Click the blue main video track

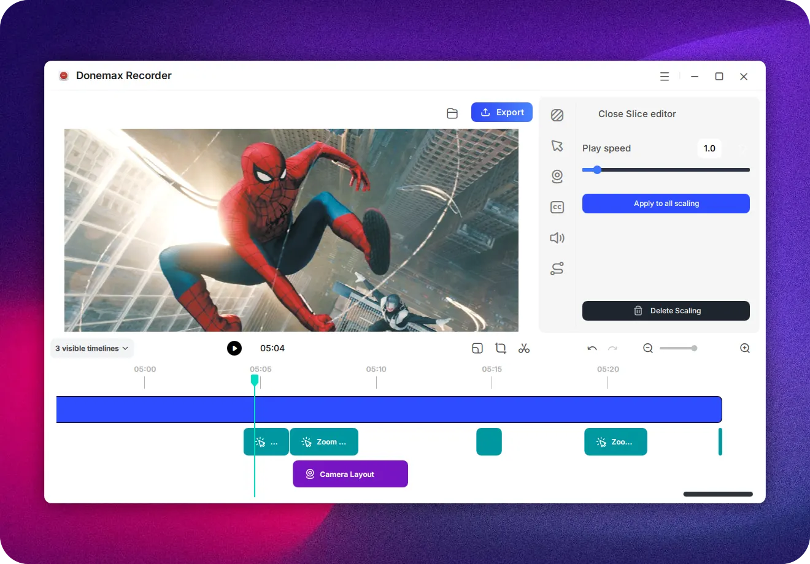[389, 410]
